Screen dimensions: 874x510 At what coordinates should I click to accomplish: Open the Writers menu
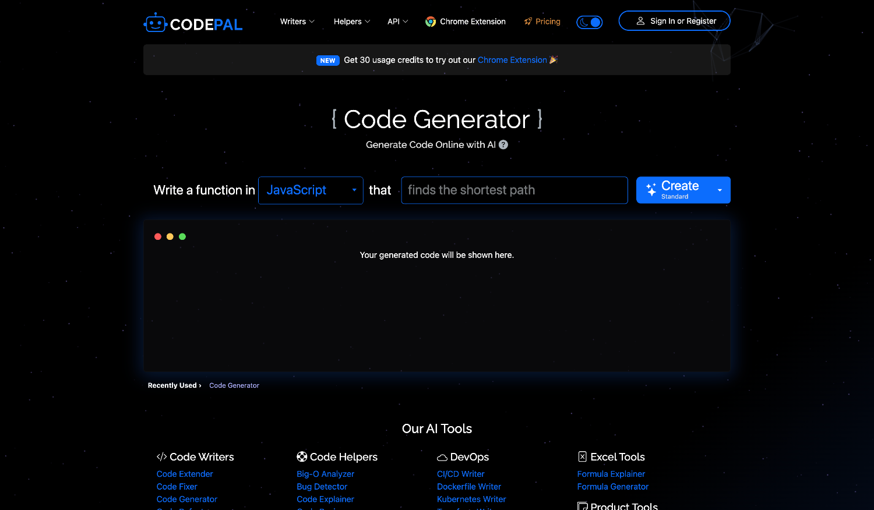297,22
